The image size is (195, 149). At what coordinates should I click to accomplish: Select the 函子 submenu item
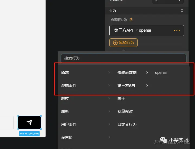[121, 98]
